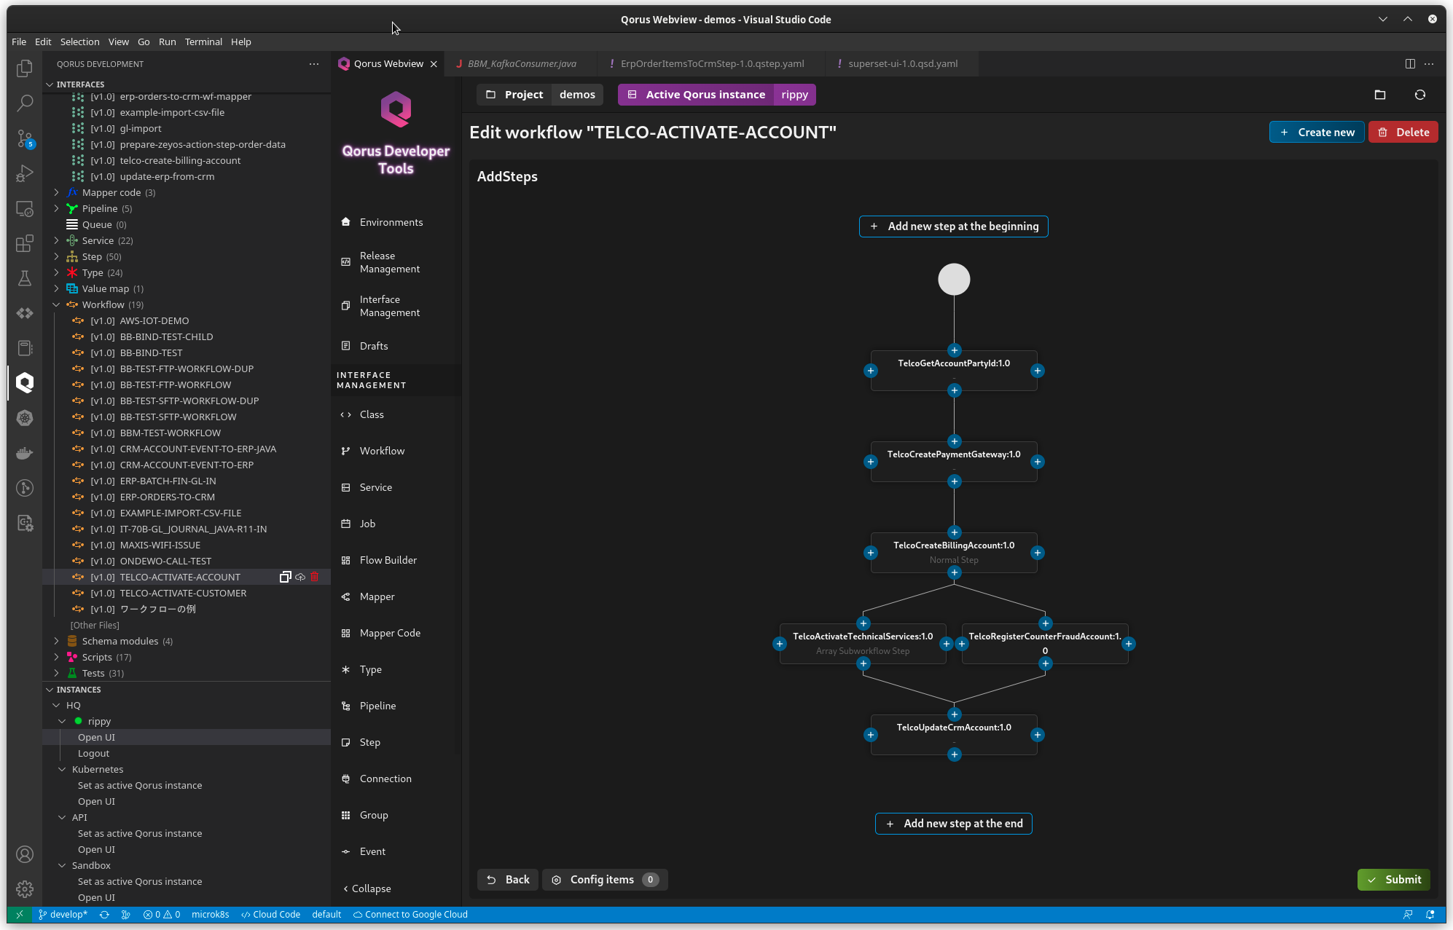The height and width of the screenshot is (930, 1453).
Task: Open the Testing flask view
Action: pos(25,278)
